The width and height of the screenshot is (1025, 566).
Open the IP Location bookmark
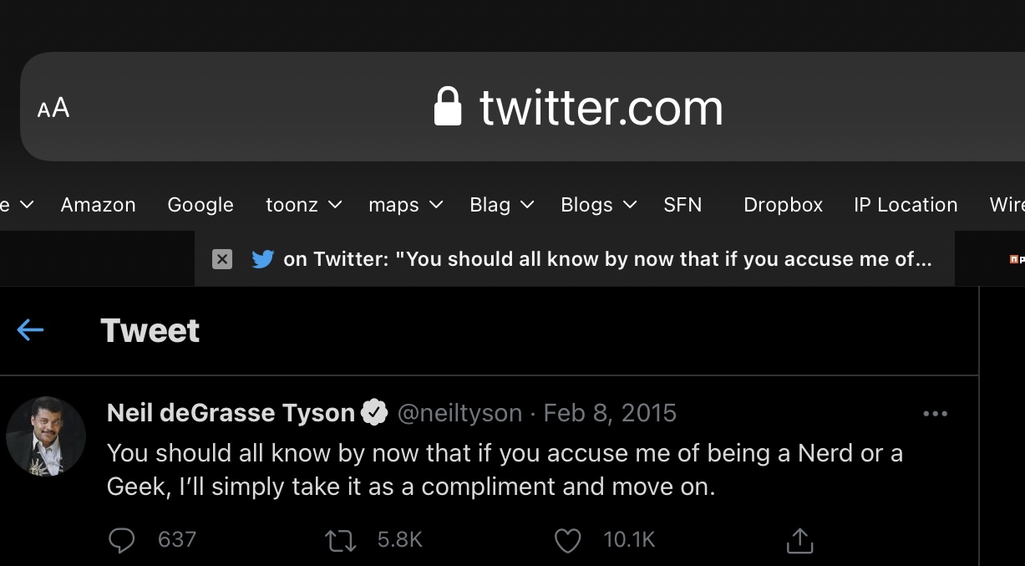coord(906,205)
